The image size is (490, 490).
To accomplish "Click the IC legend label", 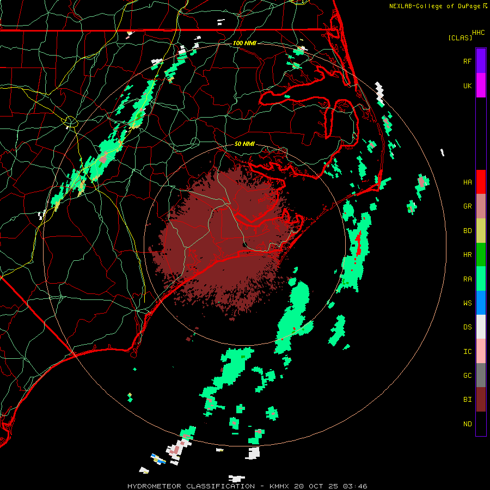I will click(x=467, y=352).
